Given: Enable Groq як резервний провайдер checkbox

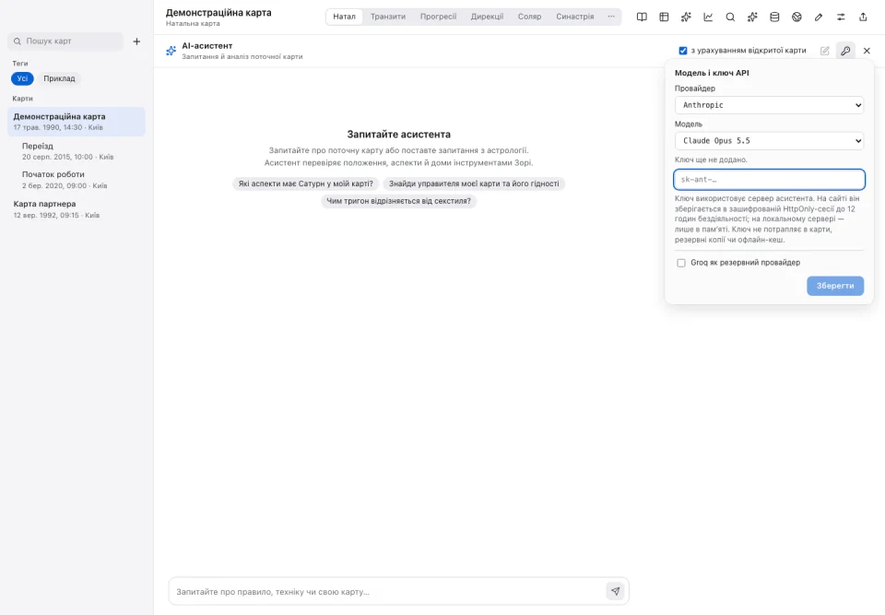Looking at the screenshot, I should coord(681,263).
